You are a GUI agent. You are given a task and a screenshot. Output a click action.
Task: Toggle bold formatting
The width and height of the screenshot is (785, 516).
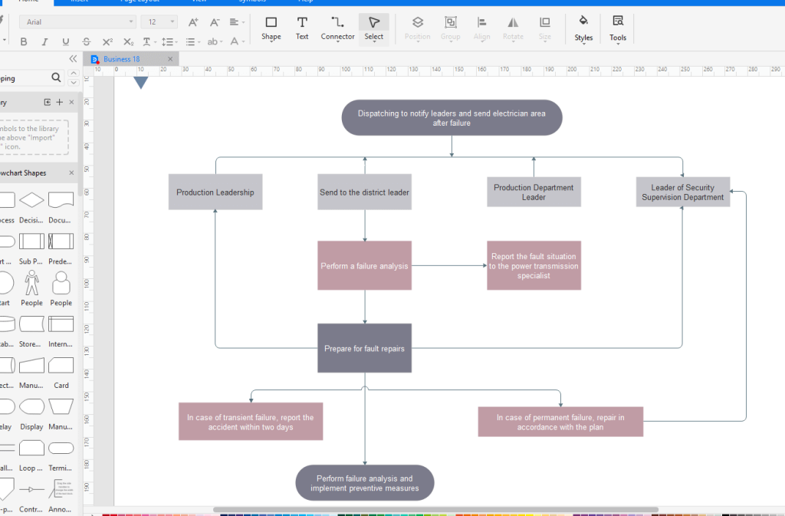click(24, 42)
